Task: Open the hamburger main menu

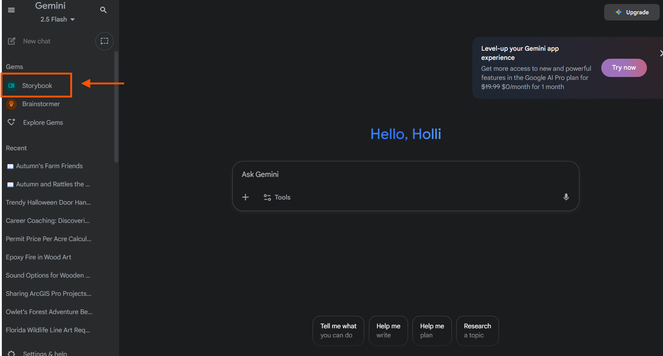Action: (x=11, y=10)
